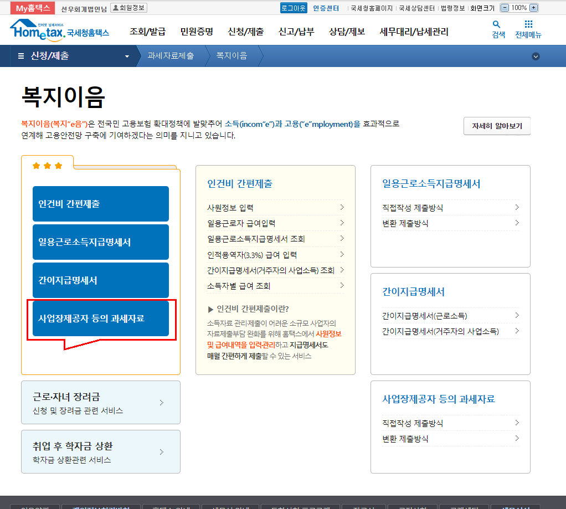Viewport: 566px width, 509px height.
Task: Open 간이지급명세서(근로소득) link
Action: (424, 316)
